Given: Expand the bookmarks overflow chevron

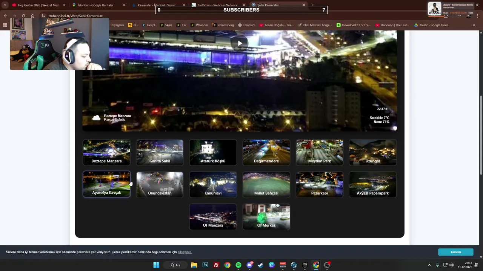Looking at the screenshot, I should coord(474,25).
